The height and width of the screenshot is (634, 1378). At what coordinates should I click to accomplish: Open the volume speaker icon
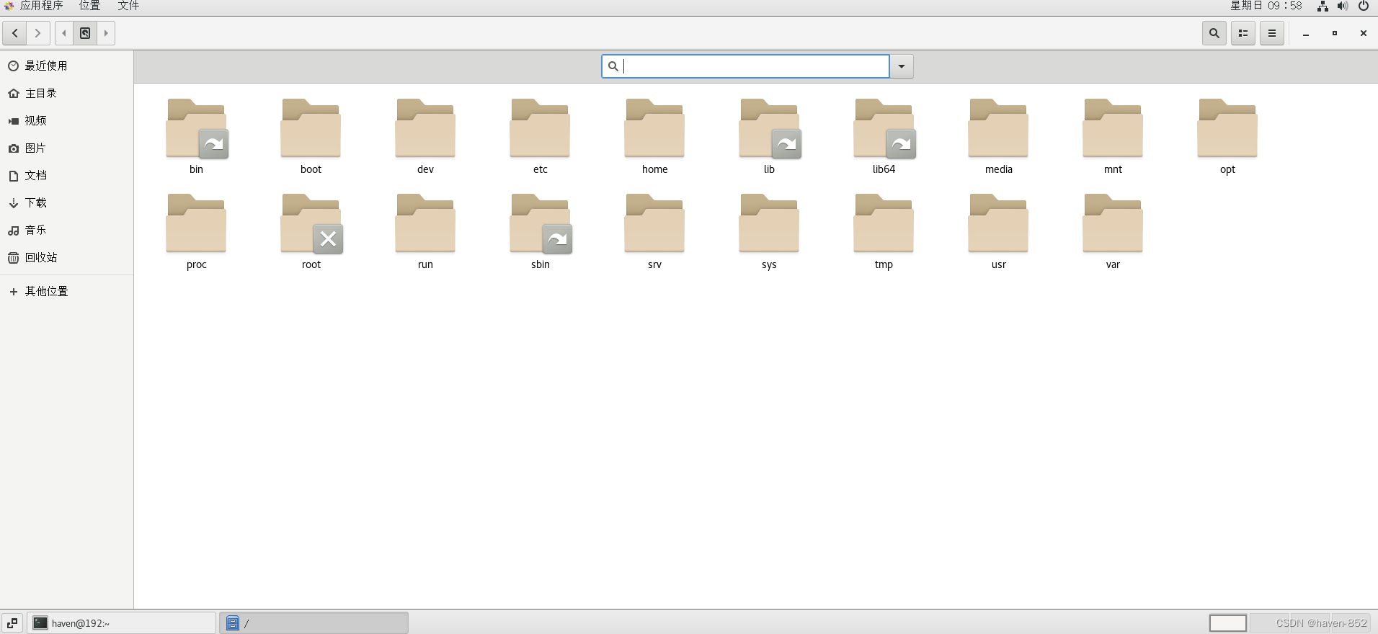pos(1343,6)
